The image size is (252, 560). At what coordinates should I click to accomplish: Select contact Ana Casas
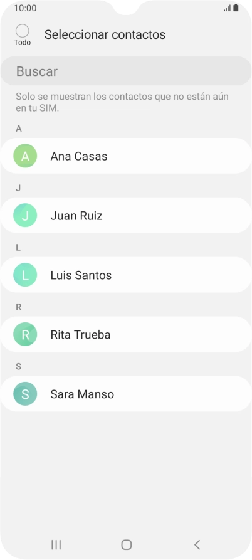coord(126,156)
